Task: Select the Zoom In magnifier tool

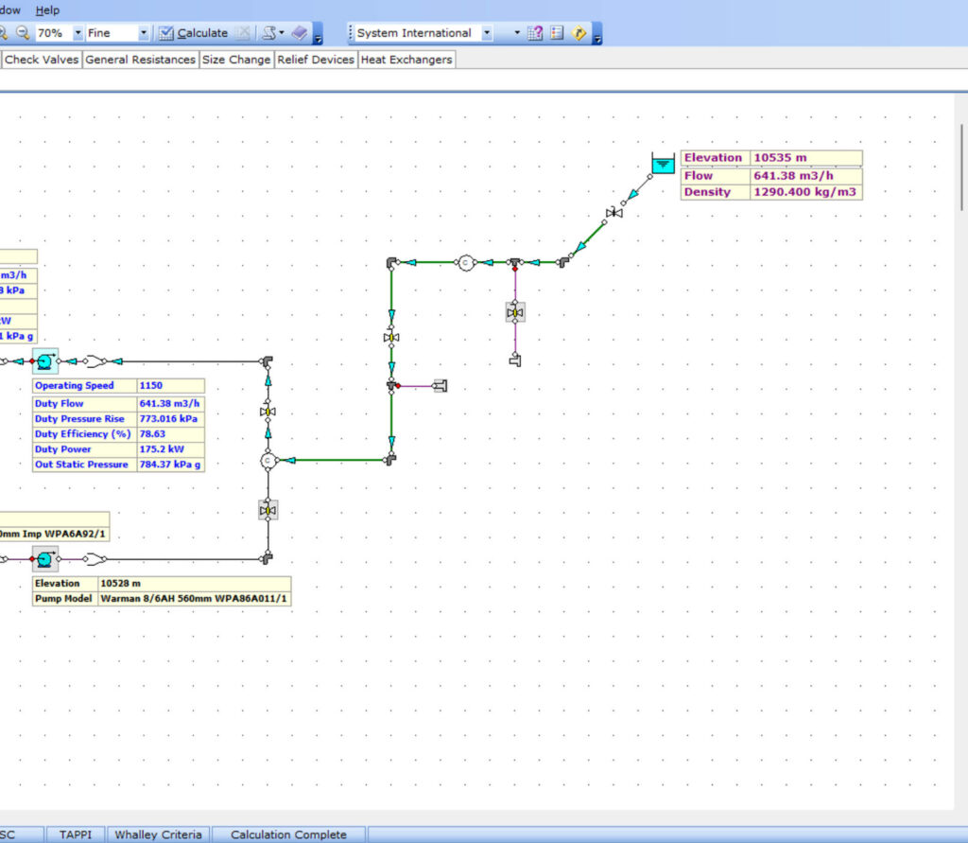Action: click(6, 32)
